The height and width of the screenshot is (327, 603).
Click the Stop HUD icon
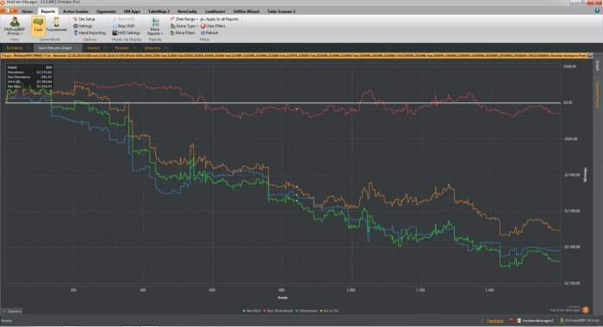coord(123,26)
